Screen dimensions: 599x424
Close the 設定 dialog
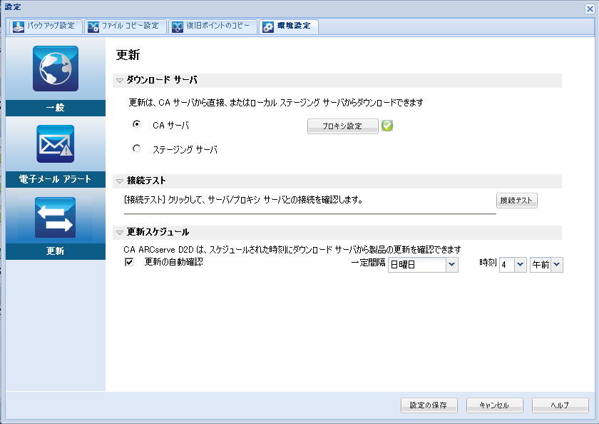[x=590, y=9]
